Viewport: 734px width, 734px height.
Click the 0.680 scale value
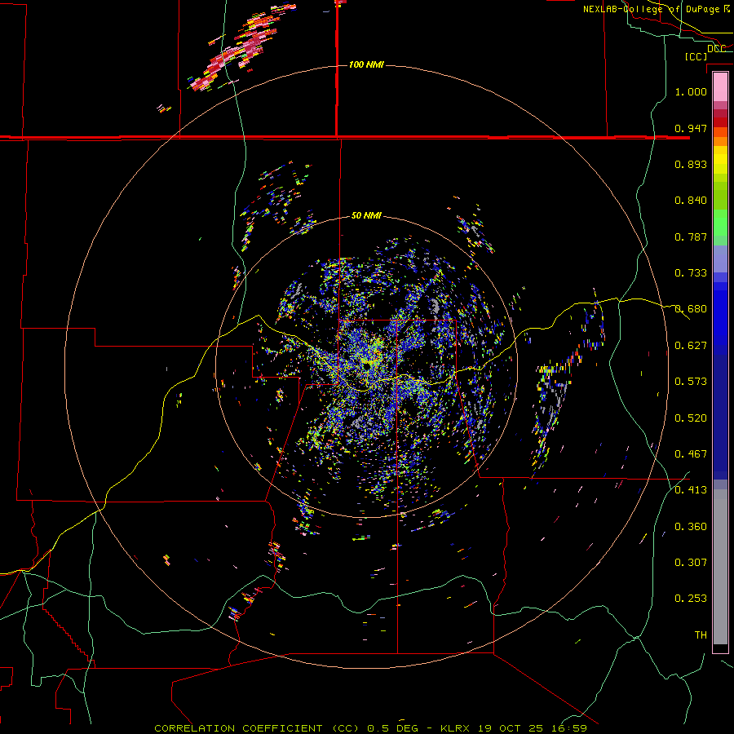691,309
